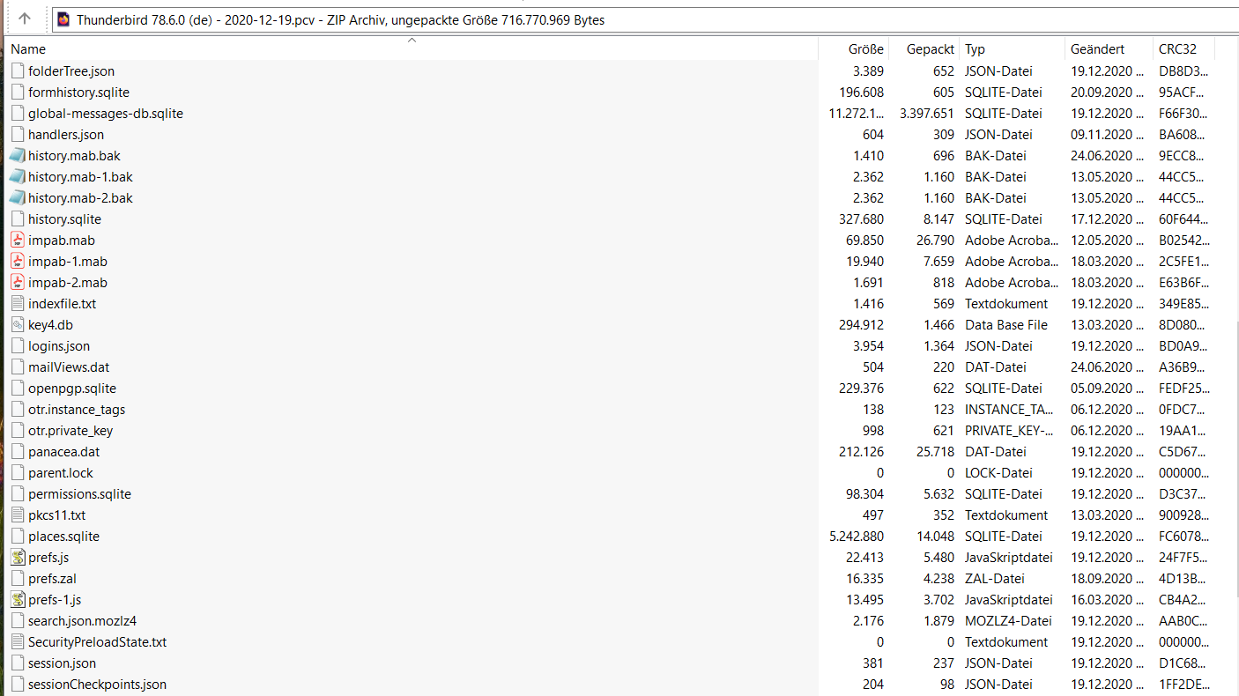The width and height of the screenshot is (1239, 696).
Task: Click the key4.db database file icon
Action: [18, 325]
